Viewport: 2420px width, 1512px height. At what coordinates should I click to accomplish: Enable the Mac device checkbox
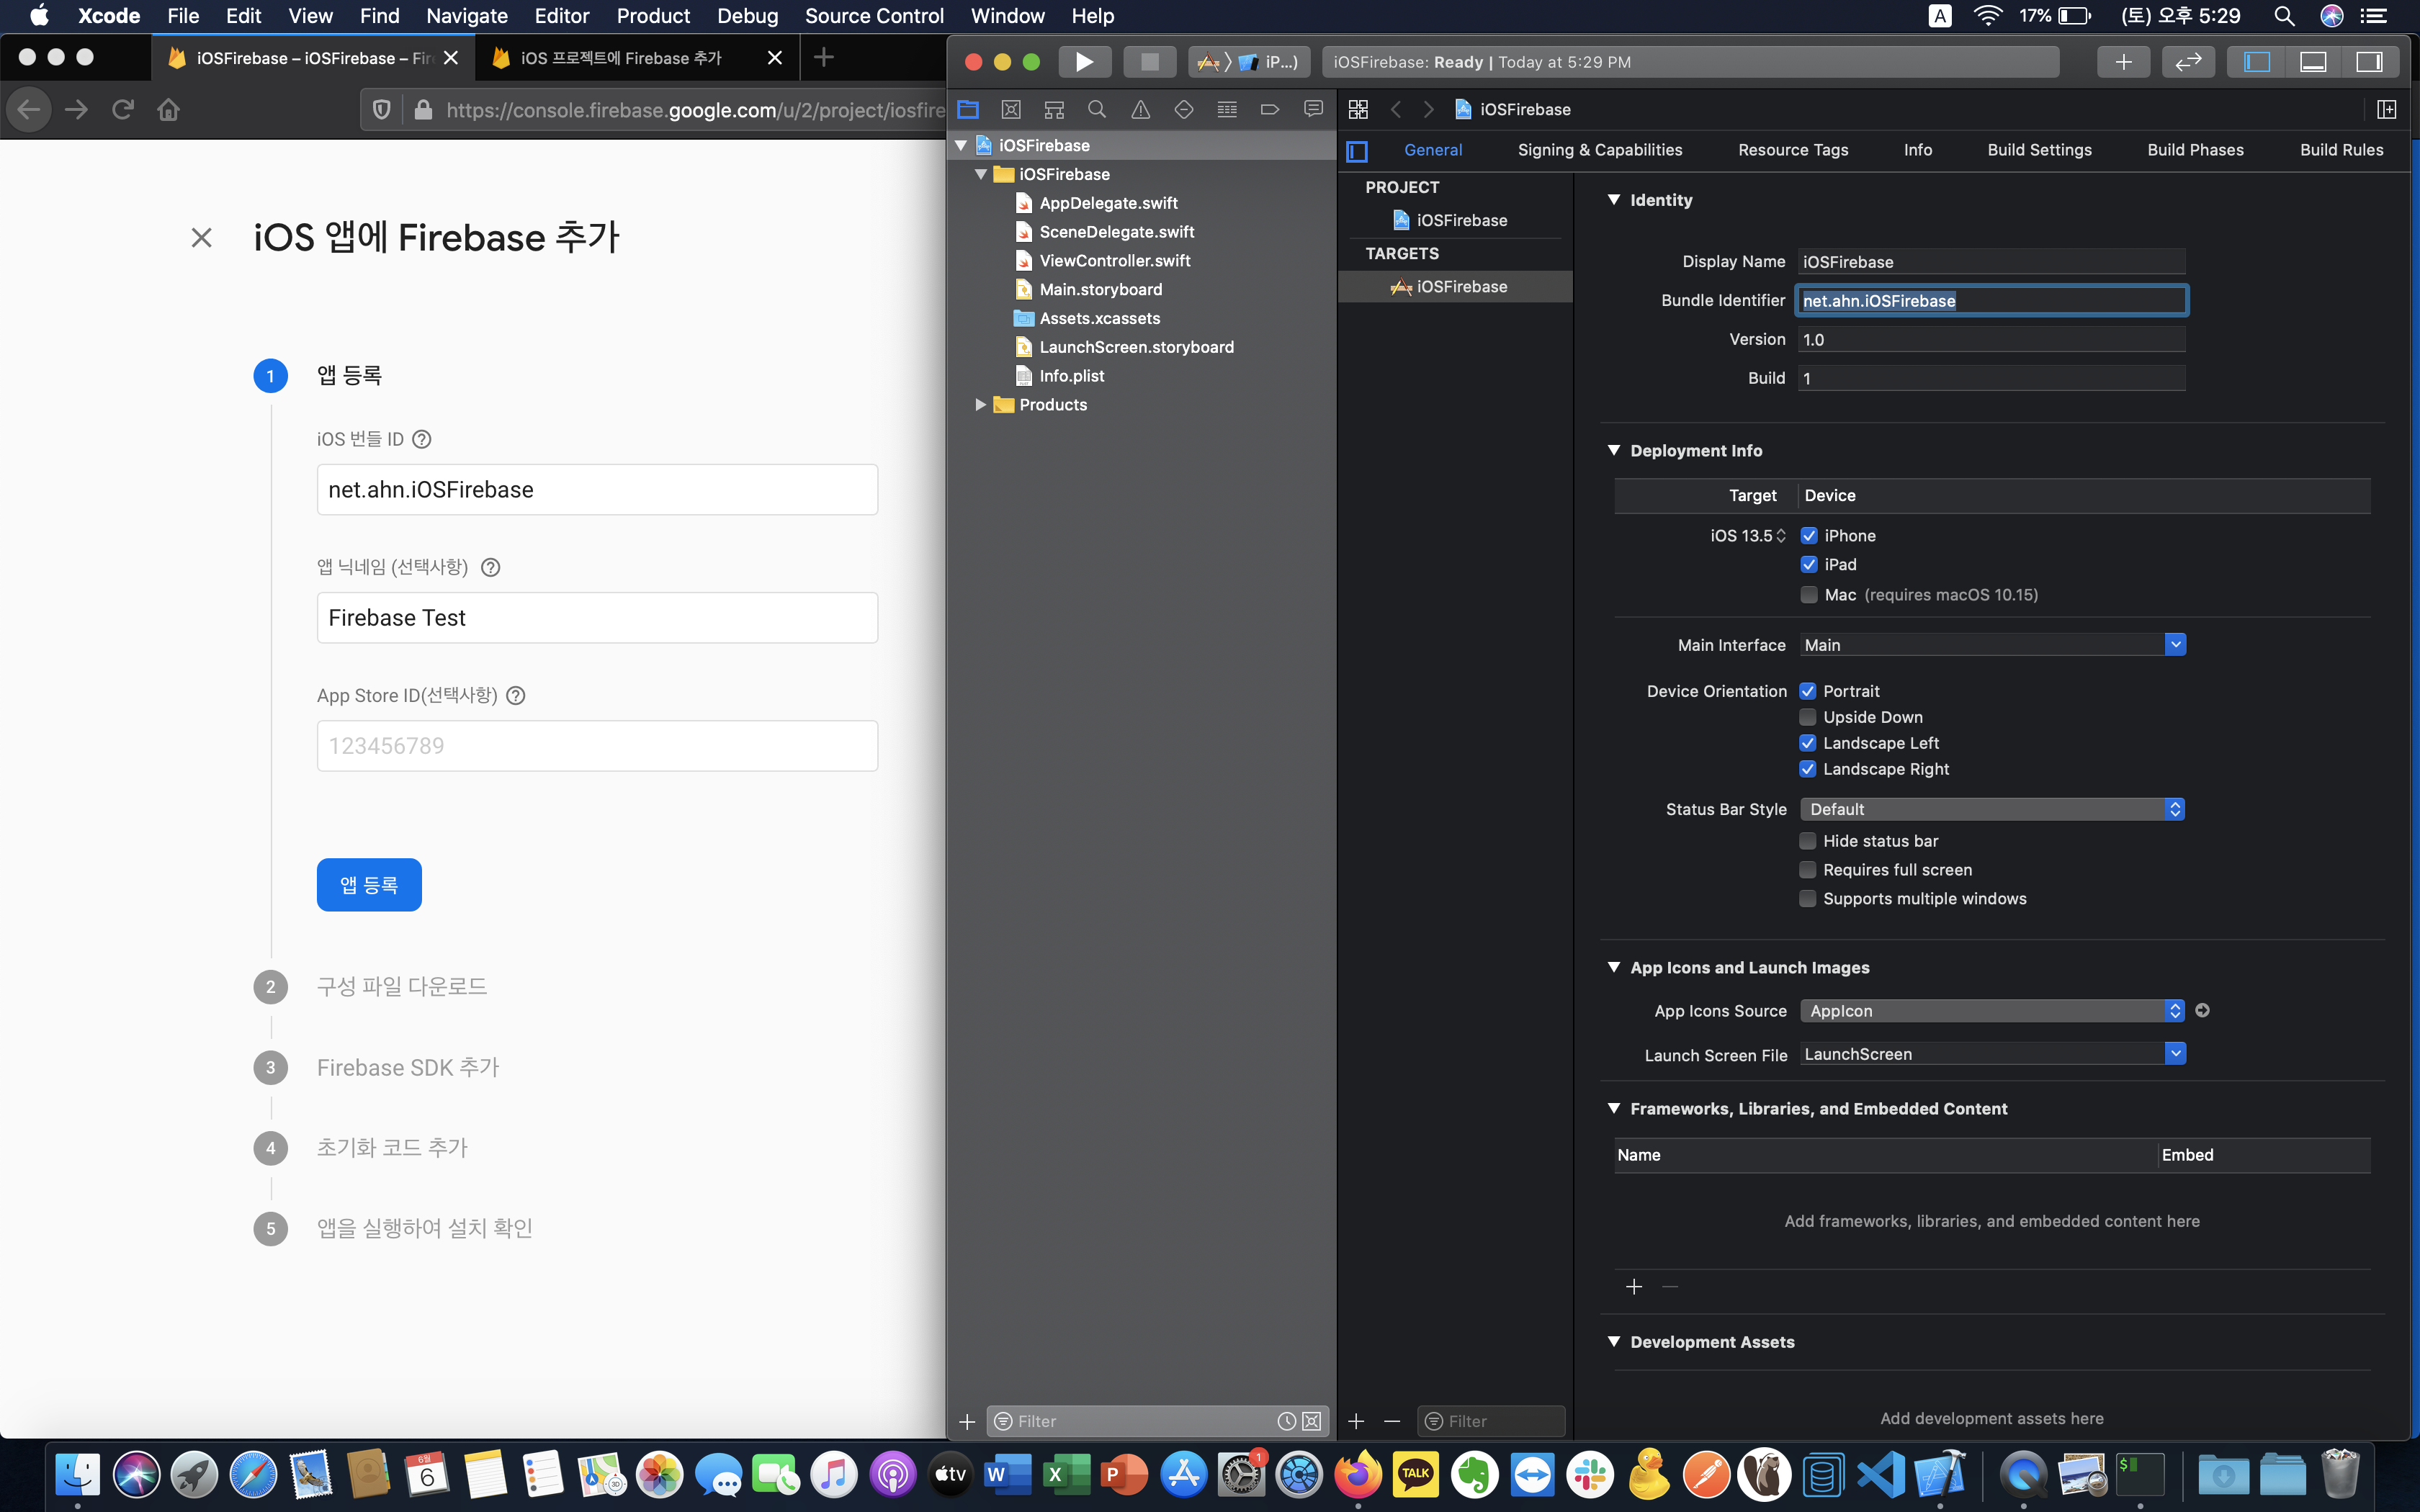(1809, 595)
